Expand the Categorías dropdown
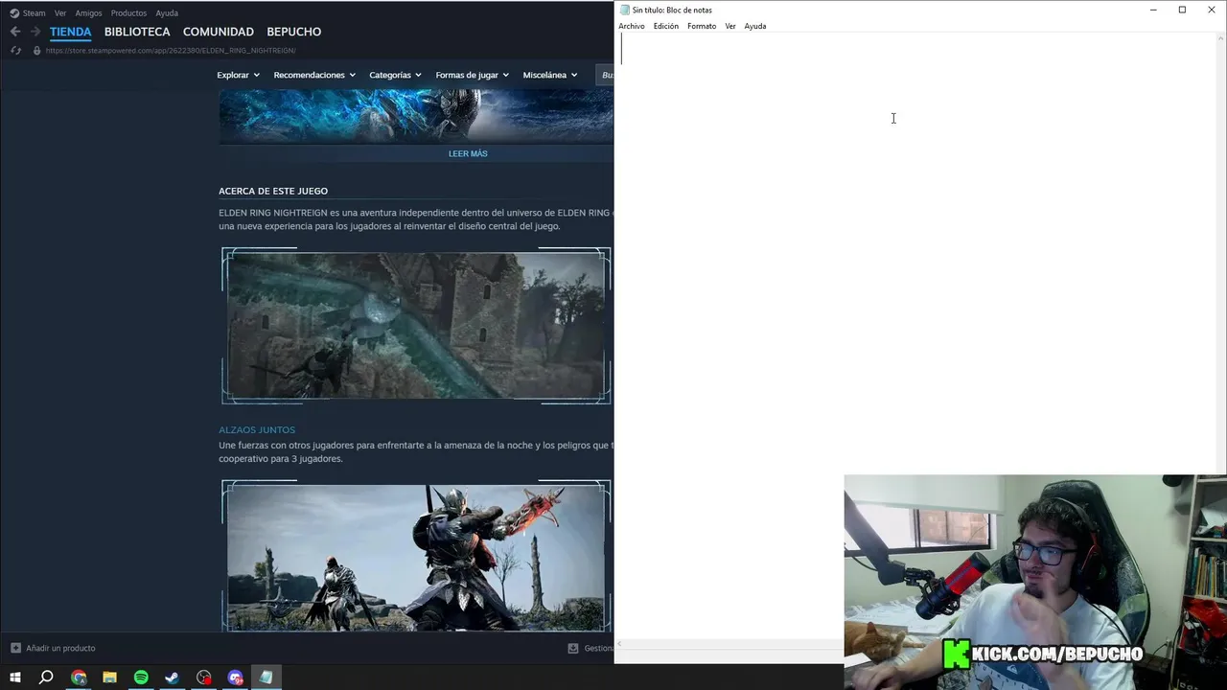 (x=395, y=75)
